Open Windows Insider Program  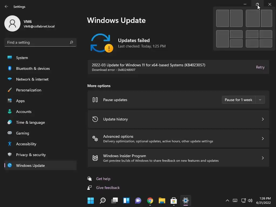point(178,158)
